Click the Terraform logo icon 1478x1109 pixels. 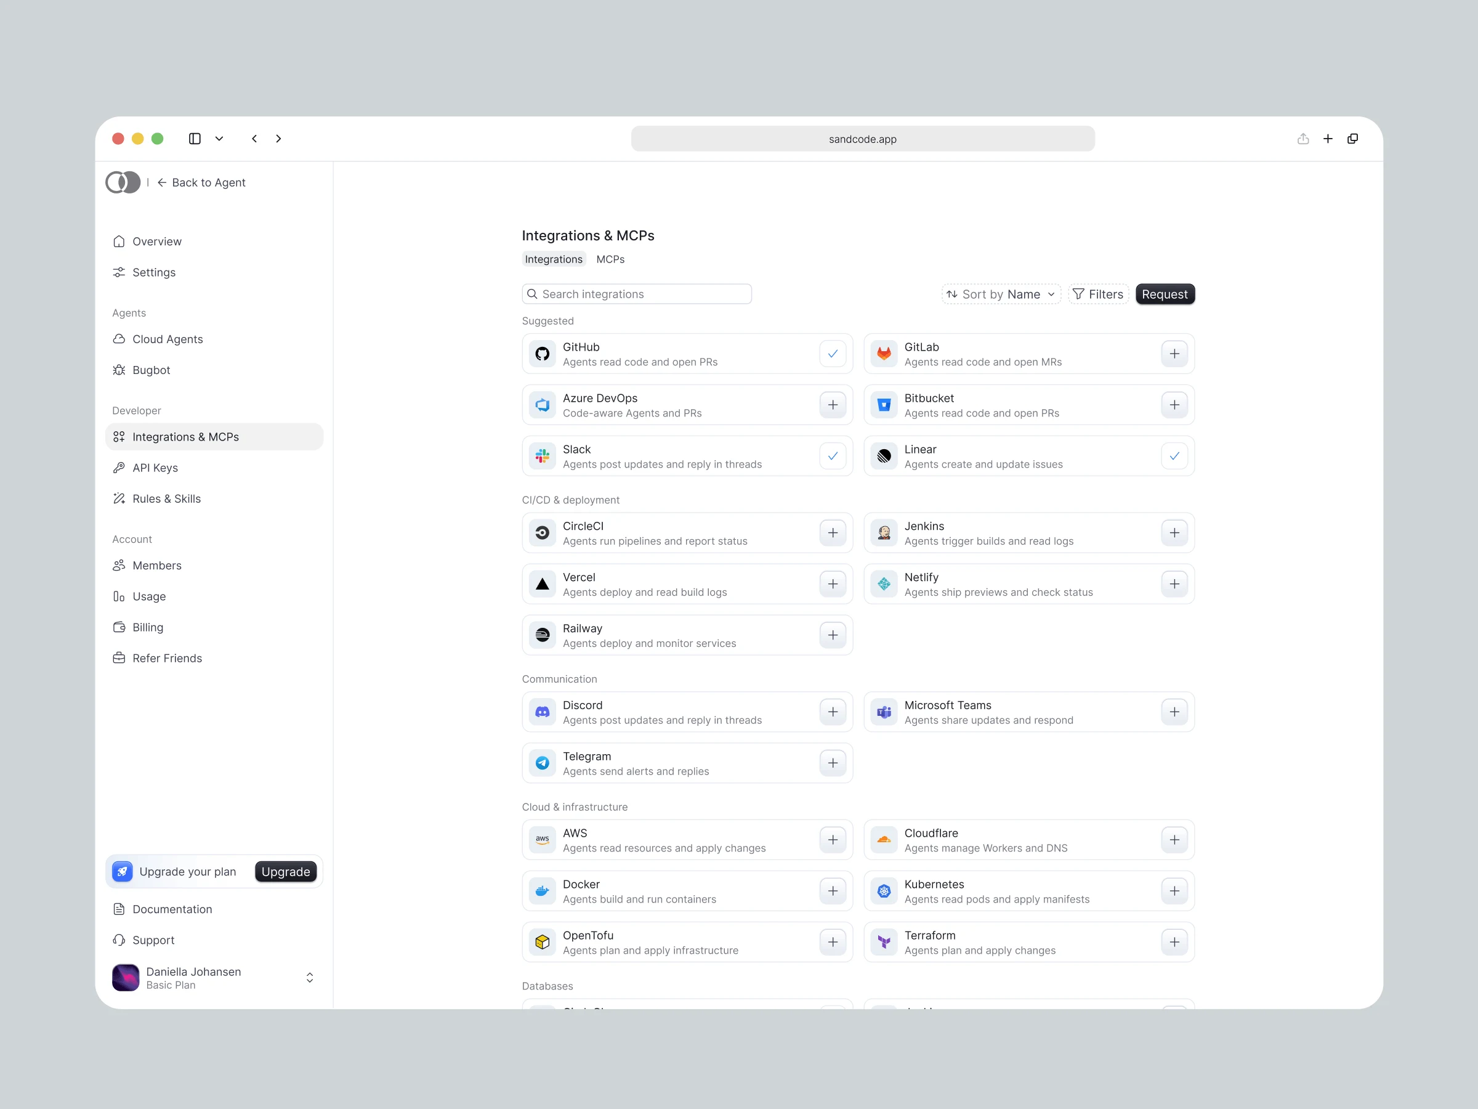884,942
